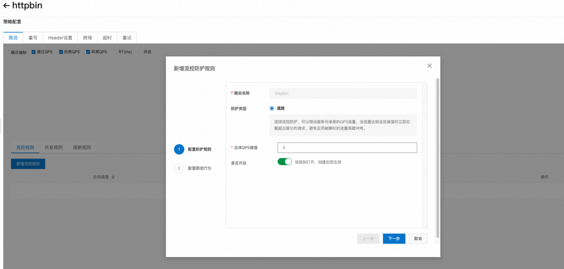Close the 新增流控防护规则 dialog

pos(429,66)
